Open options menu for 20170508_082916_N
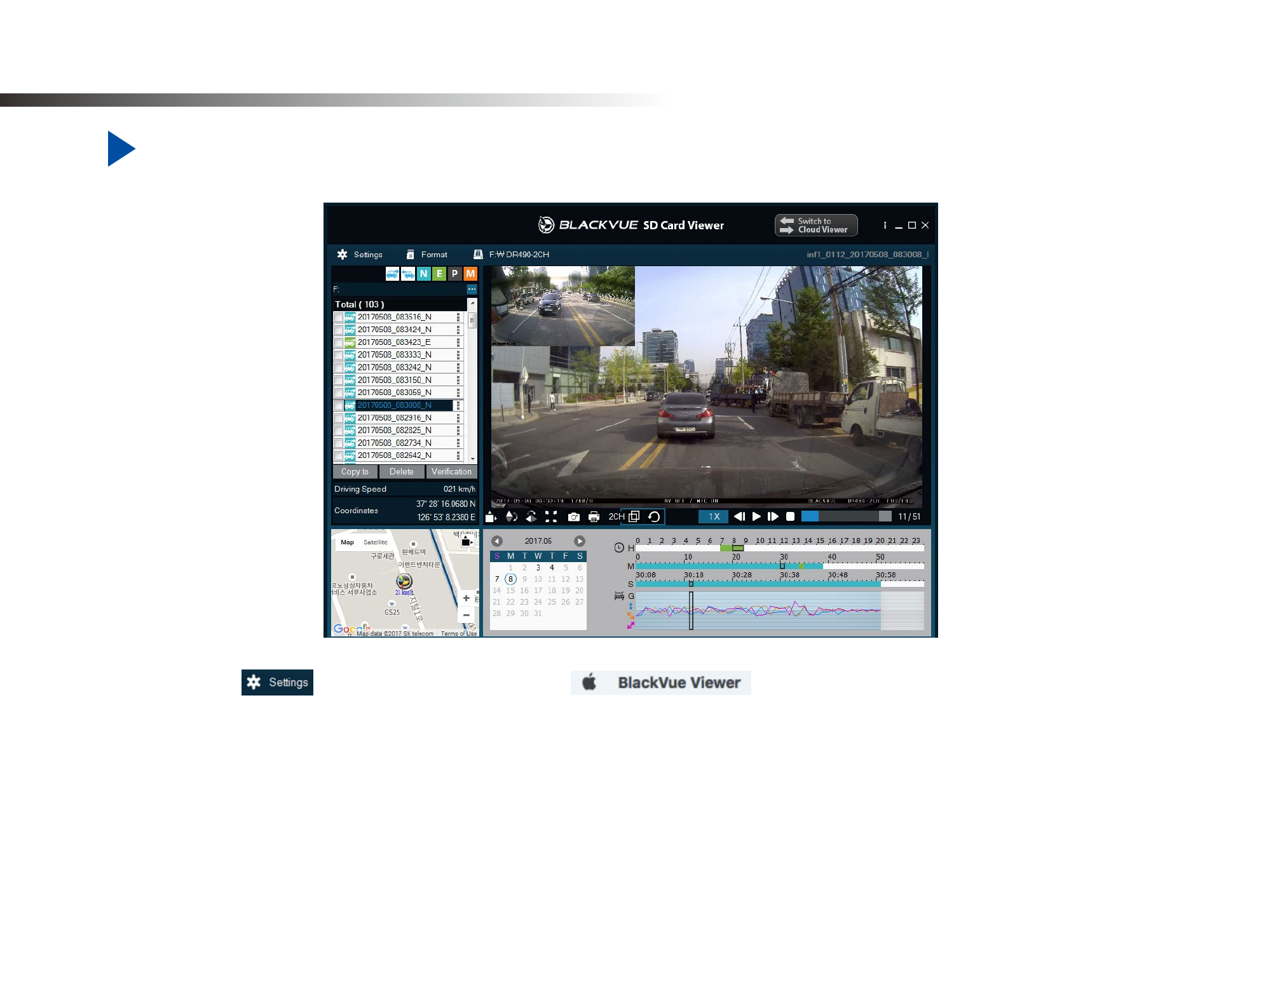This screenshot has width=1261, height=1008. pos(458,418)
